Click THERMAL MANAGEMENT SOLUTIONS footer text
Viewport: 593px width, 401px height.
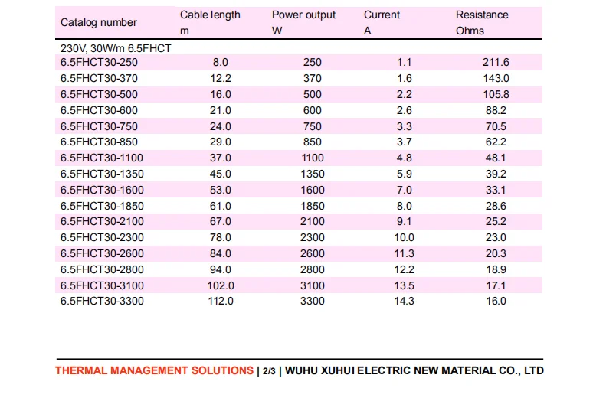[154, 370]
